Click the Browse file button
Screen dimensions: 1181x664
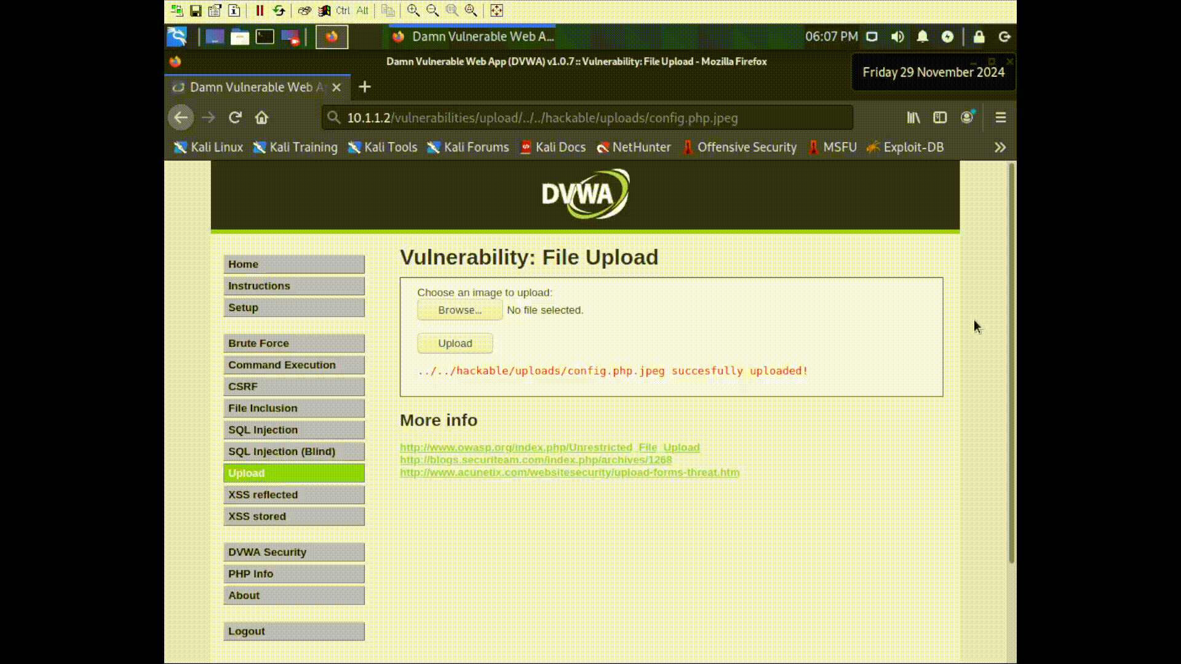coord(459,310)
